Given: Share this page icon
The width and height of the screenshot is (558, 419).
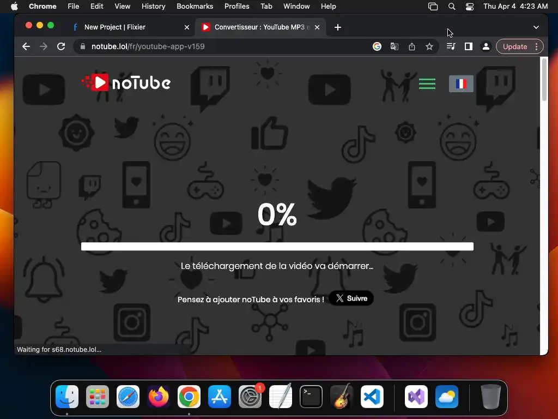Looking at the screenshot, I should coord(412,46).
